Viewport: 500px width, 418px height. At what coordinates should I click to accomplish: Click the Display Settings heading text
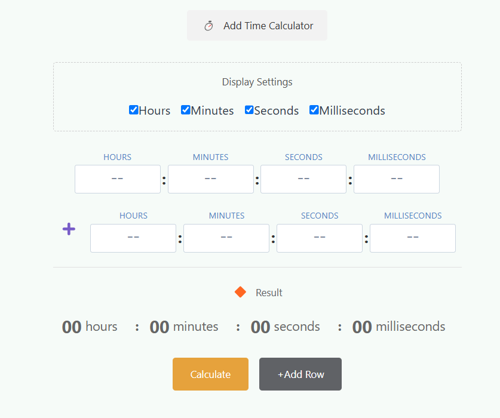(x=257, y=82)
